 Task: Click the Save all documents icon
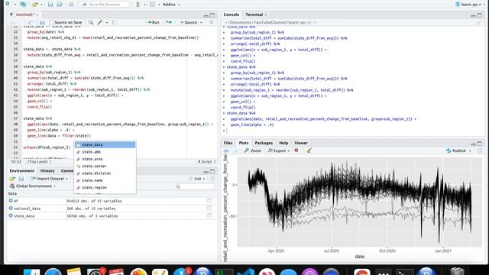coord(60,5)
